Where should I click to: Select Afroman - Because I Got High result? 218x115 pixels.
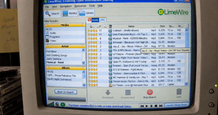[x=137, y=42]
